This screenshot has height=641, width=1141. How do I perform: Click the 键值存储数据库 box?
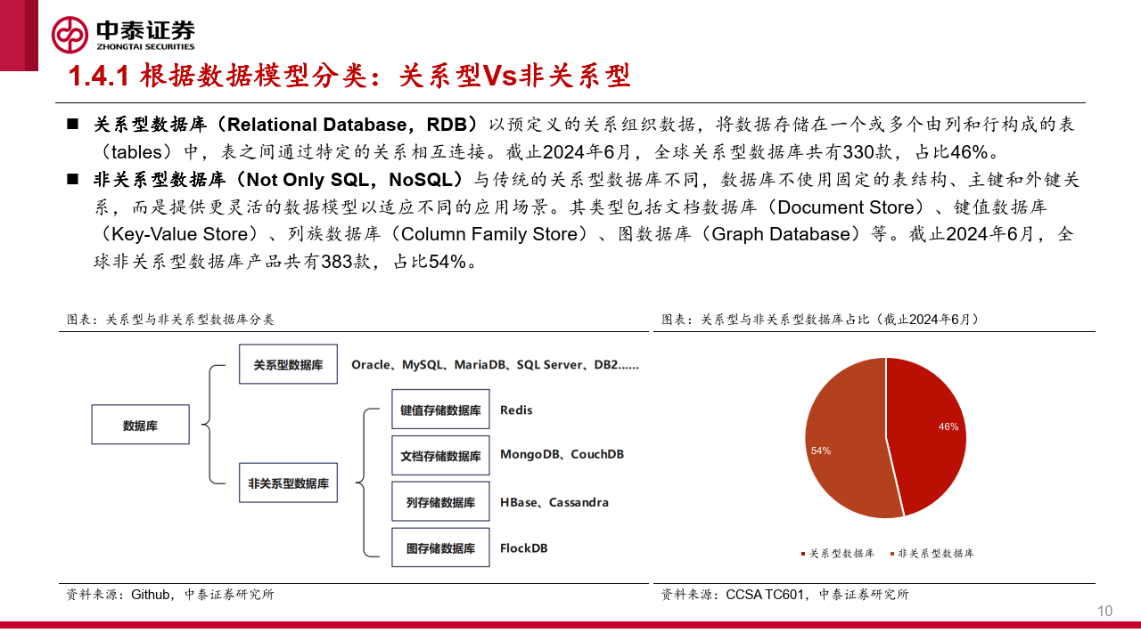pos(440,410)
